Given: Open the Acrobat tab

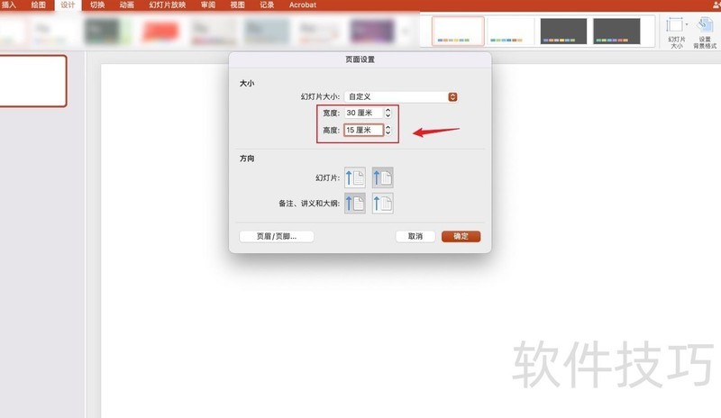Looking at the screenshot, I should (x=303, y=5).
